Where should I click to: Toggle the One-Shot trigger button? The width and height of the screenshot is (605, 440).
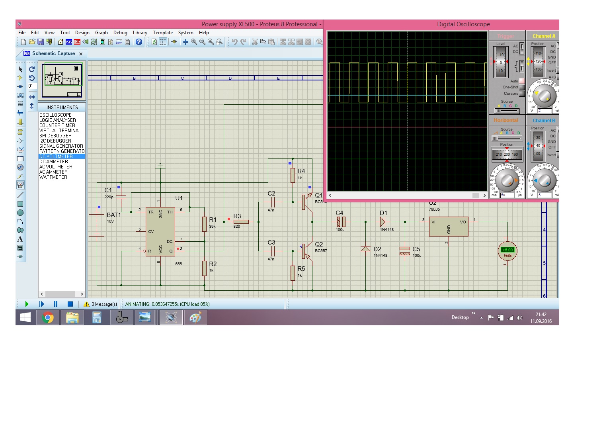click(522, 87)
